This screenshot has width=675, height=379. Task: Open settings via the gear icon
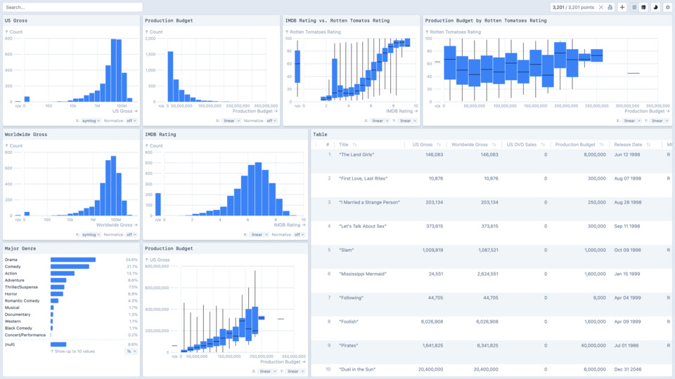[668, 7]
